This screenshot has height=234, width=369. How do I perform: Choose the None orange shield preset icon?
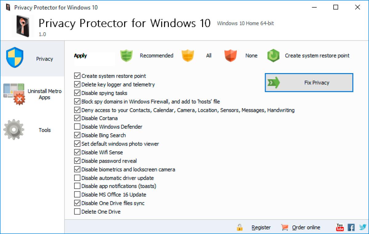tap(230, 56)
